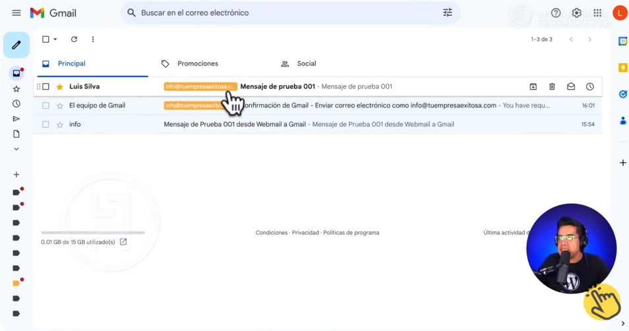Open Google apps grid
This screenshot has width=629, height=331.
tap(597, 13)
